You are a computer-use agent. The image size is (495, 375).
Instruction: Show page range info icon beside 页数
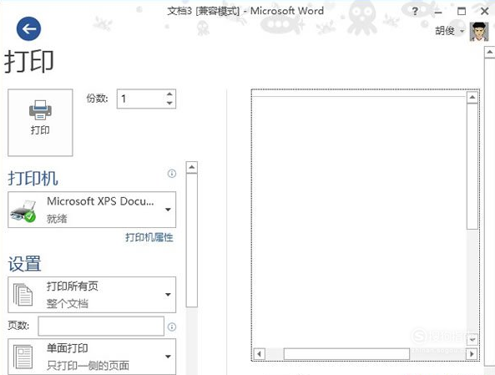point(172,327)
